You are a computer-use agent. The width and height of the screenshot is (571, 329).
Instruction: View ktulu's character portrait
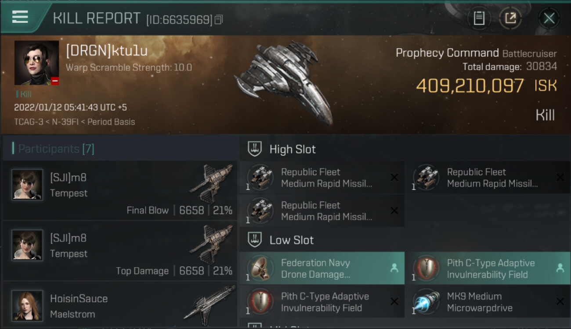36,63
